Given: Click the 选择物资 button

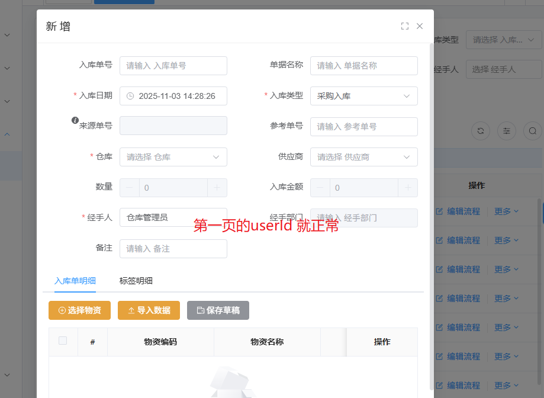Looking at the screenshot, I should point(79,310).
